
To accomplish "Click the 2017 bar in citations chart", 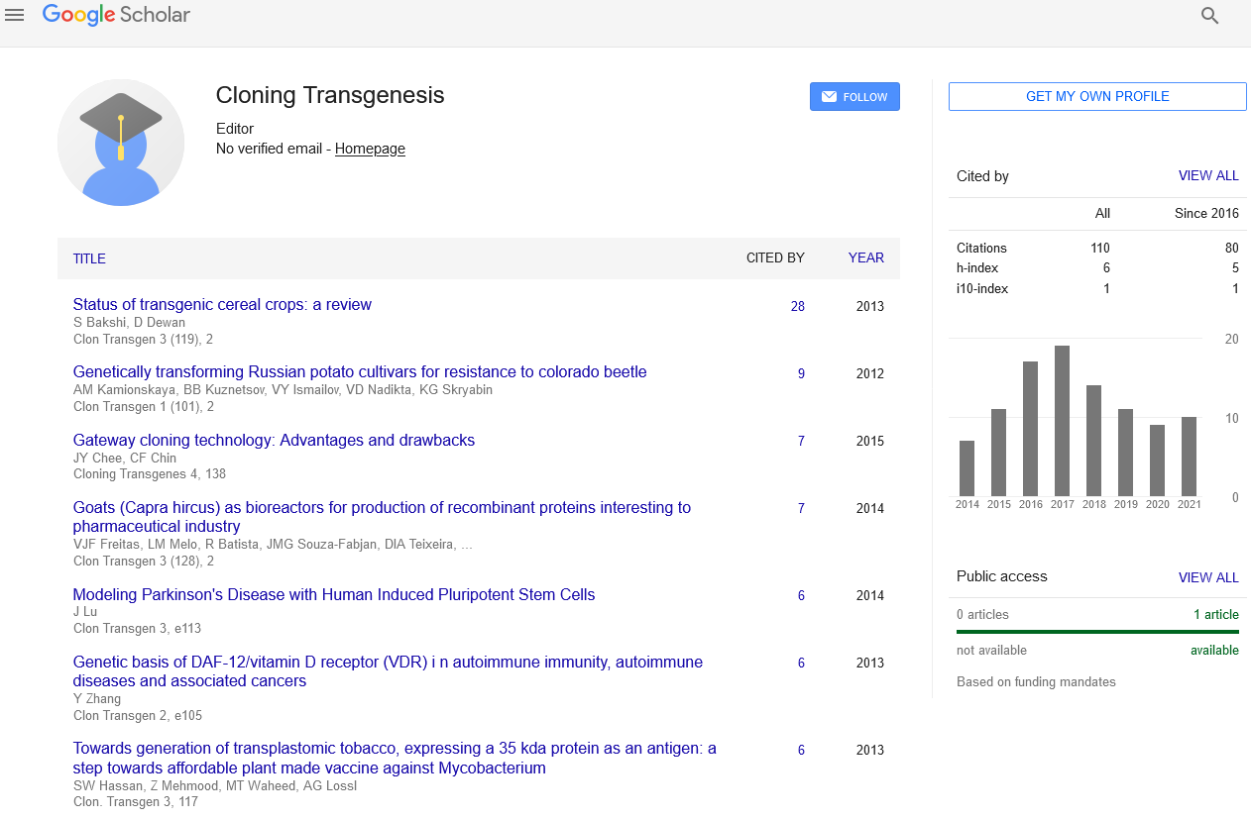I will click(x=1062, y=421).
